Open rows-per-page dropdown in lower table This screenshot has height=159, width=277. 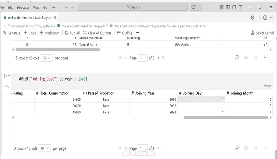pos(45,148)
